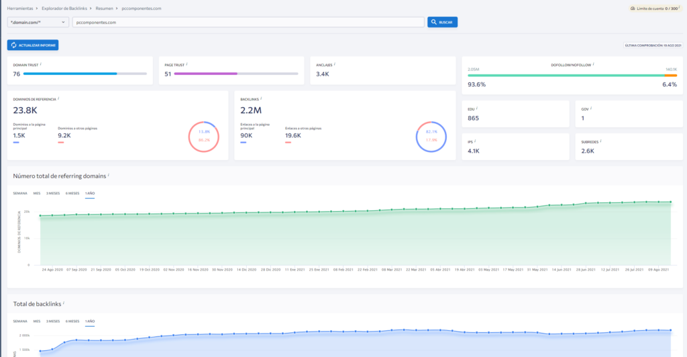Click the Page Trust purple progress bar
Viewport: 687px width, 357px height.
236,74
